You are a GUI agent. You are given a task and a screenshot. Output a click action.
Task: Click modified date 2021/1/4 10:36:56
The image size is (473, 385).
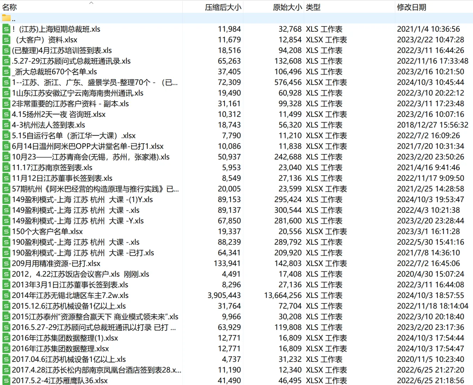point(428,29)
